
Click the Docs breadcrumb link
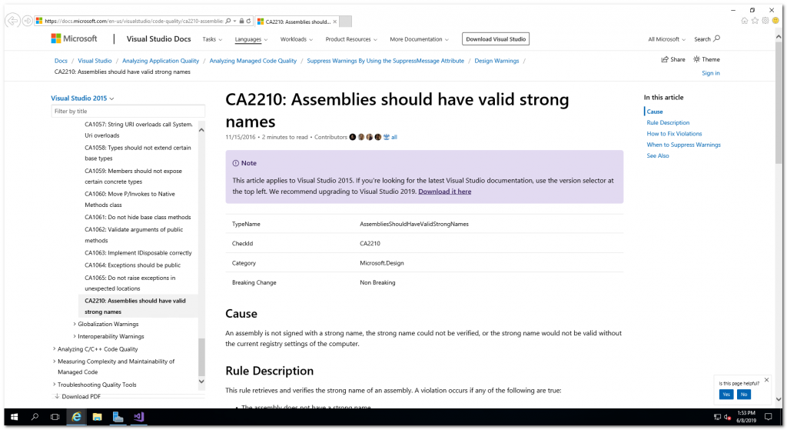click(61, 61)
